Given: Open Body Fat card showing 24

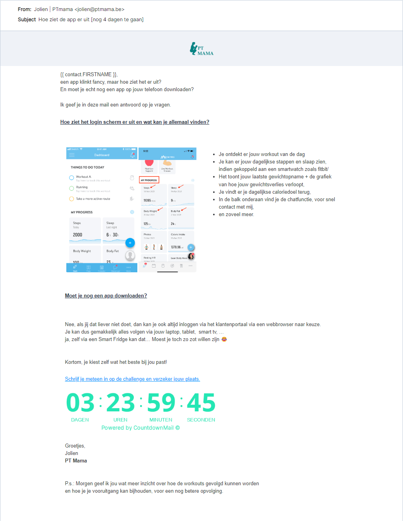Looking at the screenshot, I should pos(181,218).
